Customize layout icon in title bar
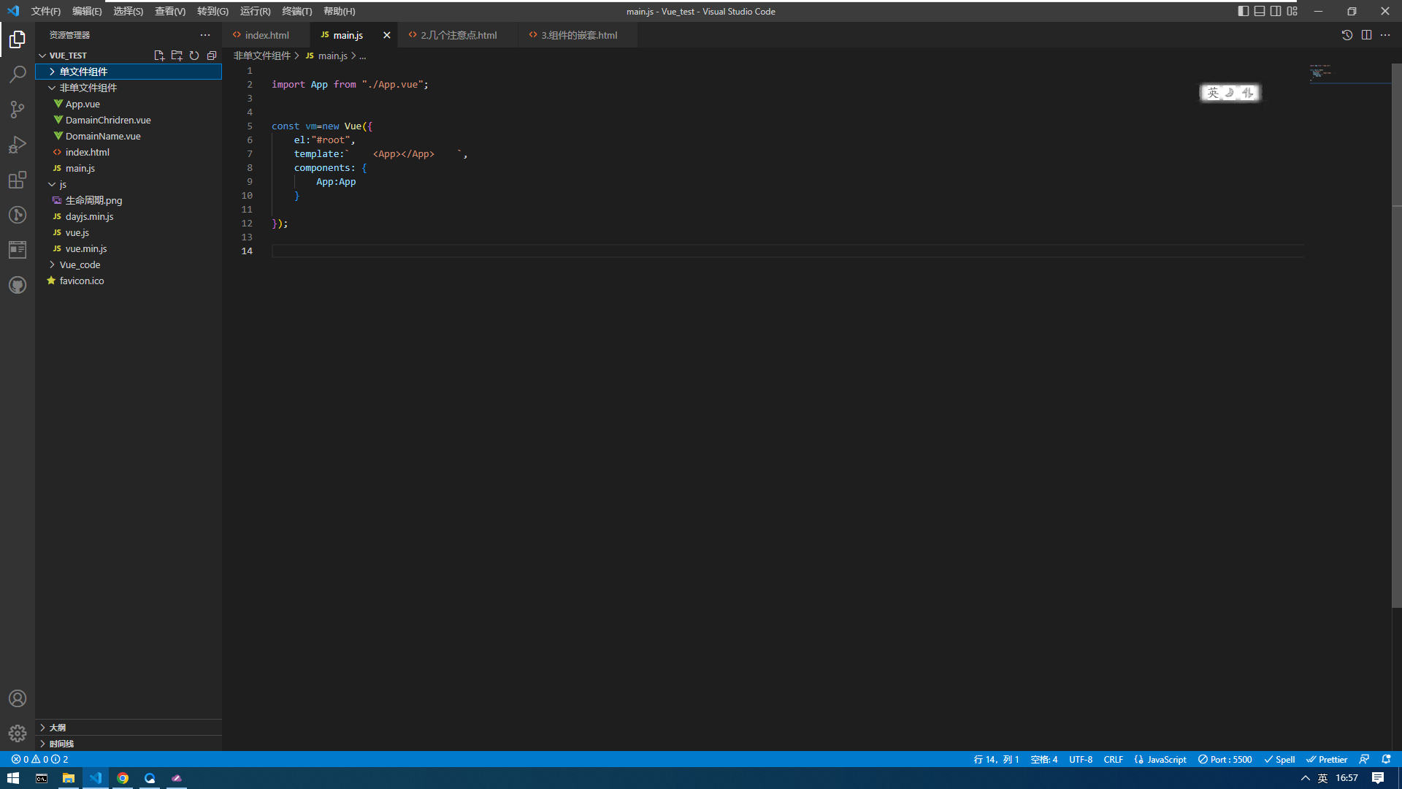 [x=1292, y=11]
